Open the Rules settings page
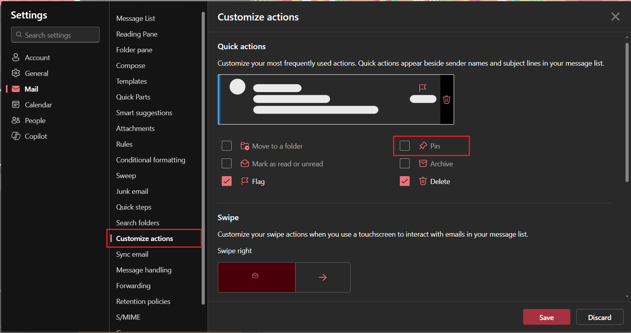 pos(124,144)
